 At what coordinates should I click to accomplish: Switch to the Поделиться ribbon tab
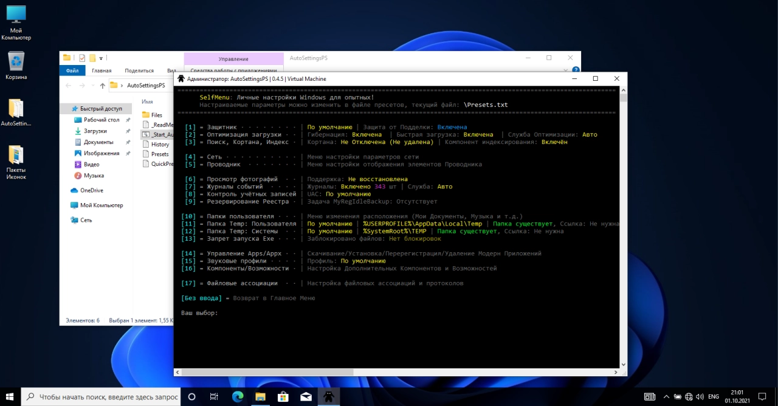[139, 71]
